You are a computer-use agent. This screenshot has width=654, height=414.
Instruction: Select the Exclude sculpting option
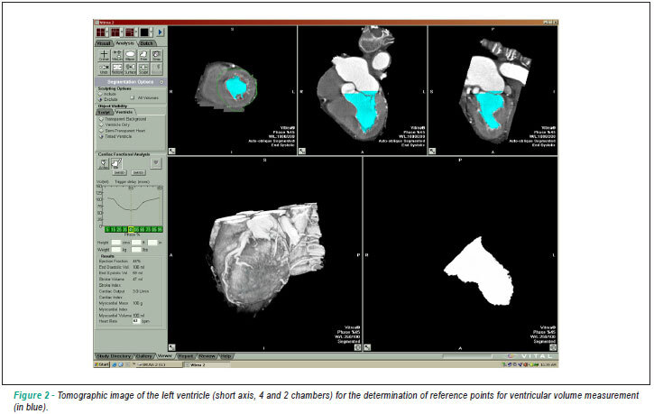point(100,99)
